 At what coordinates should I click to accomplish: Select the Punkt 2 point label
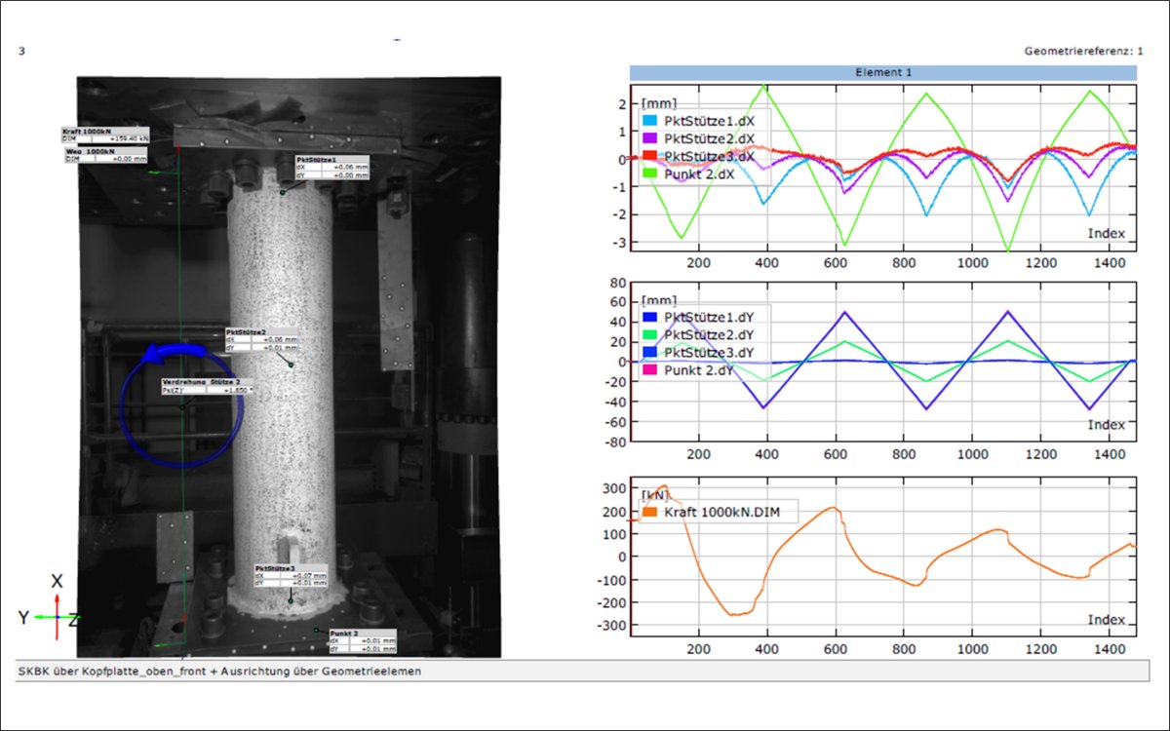click(x=363, y=639)
